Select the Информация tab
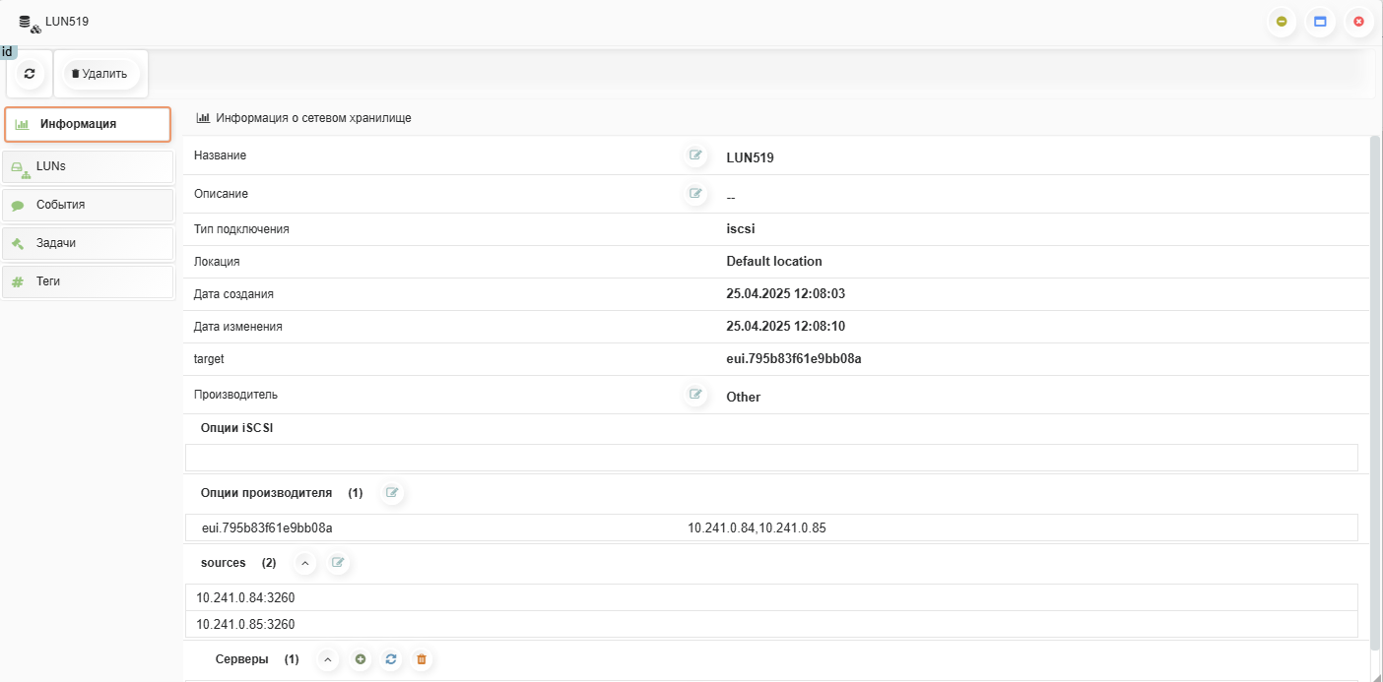 click(88, 124)
